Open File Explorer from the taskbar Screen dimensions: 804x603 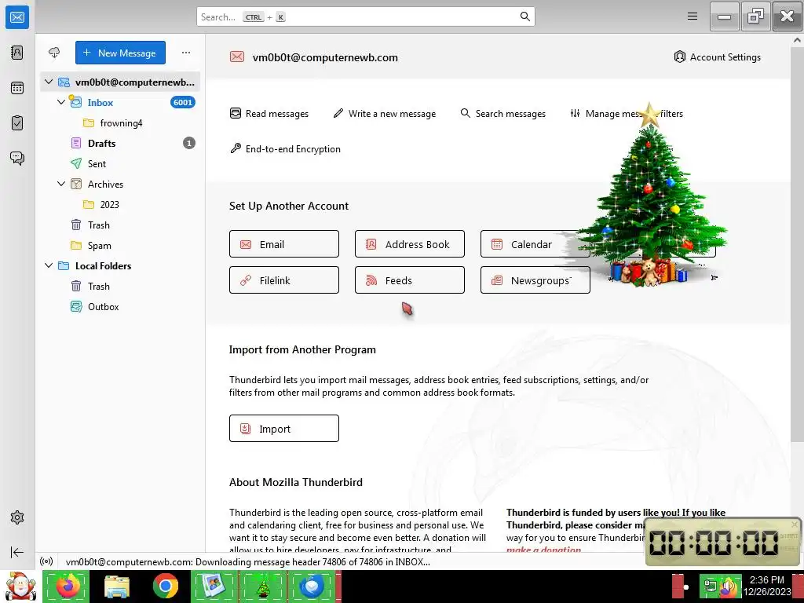coord(116,586)
